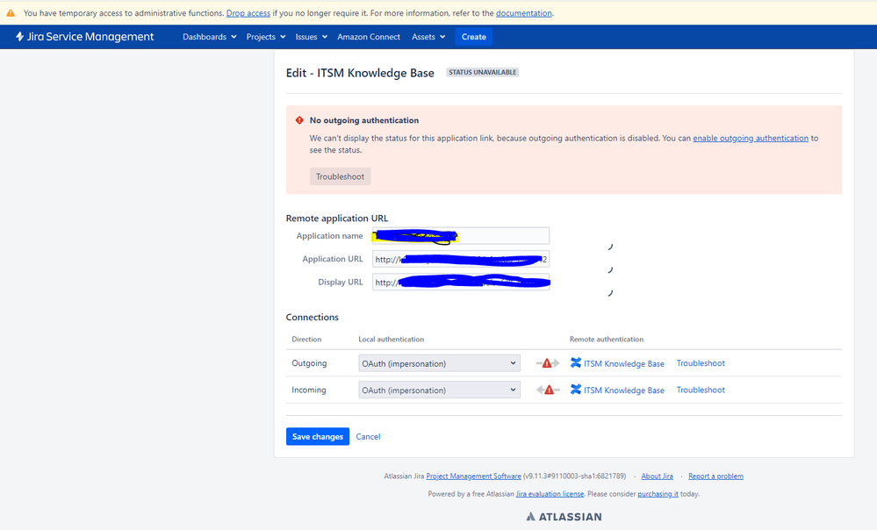
Task: Expand Outgoing local authentication dropdown
Action: pos(439,363)
